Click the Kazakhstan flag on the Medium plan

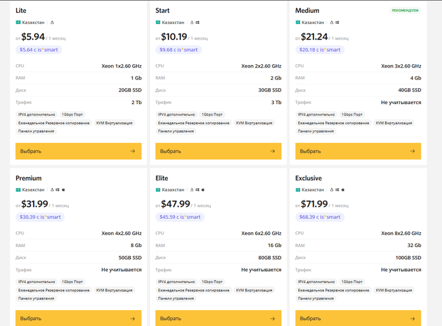click(298, 22)
